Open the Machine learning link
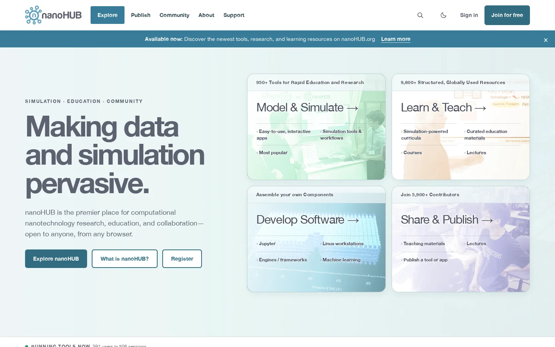 pyautogui.click(x=341, y=260)
